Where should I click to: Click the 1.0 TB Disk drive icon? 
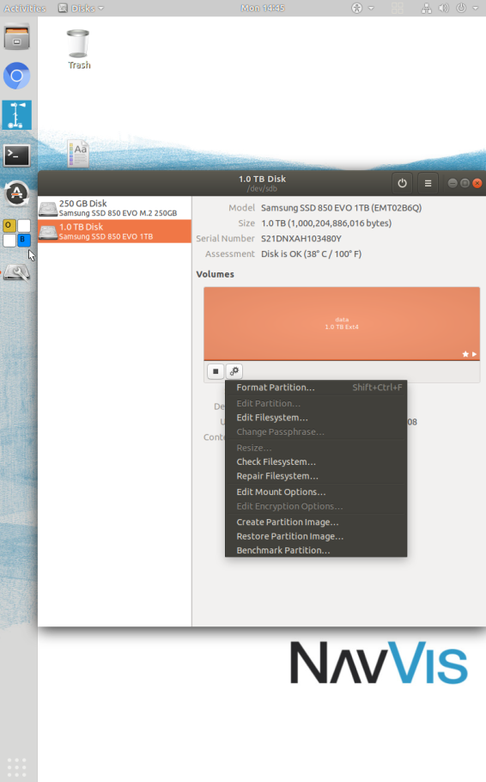tap(48, 232)
